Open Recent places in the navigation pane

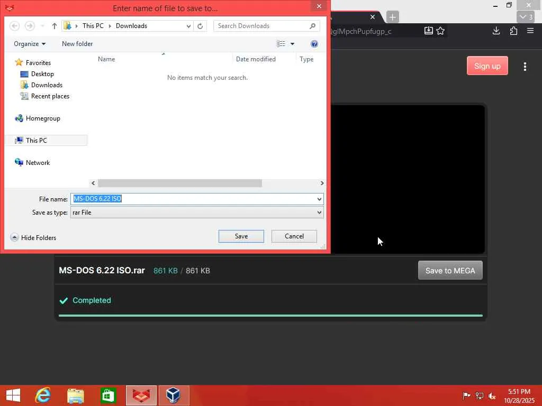tap(50, 96)
